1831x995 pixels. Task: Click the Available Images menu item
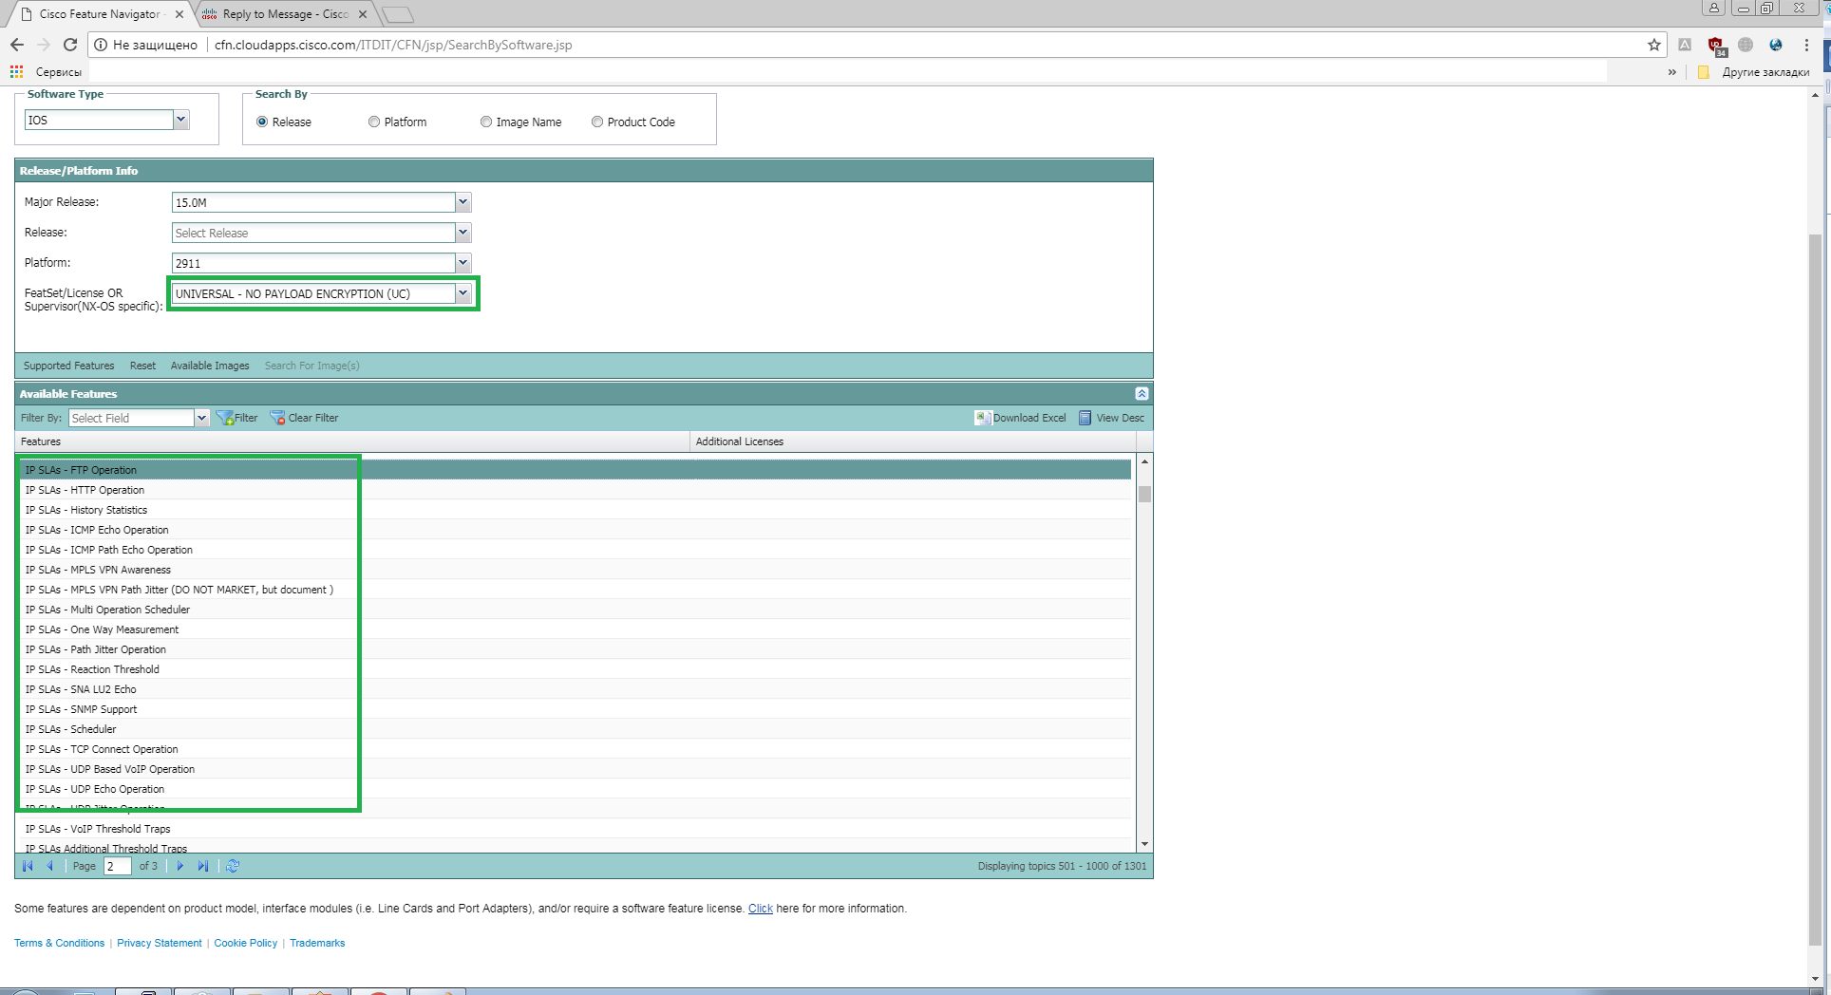pos(209,366)
